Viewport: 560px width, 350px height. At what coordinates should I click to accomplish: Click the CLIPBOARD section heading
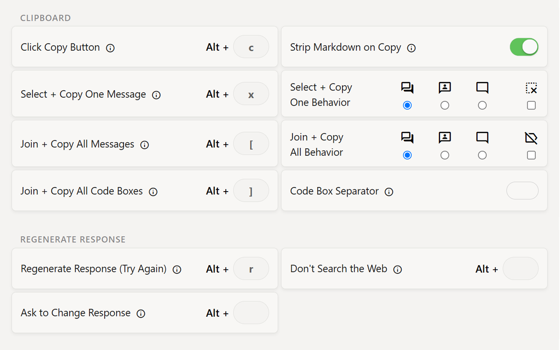(45, 18)
